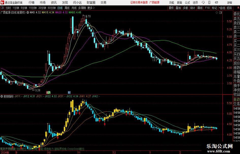
Task: Click the 返回 back button
Action: 229,8
